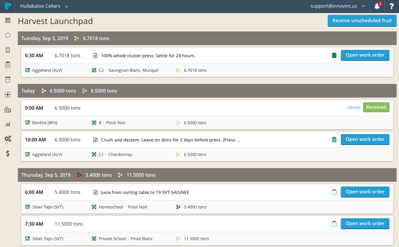Screen dimensions: 399x247
Task: Open the bar chart reports sidebar icon
Action: (x=8, y=124)
